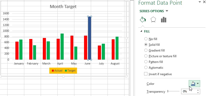Click the Transparency percentage input field
Viewport: 208px width, 96px height.
tap(189, 91)
